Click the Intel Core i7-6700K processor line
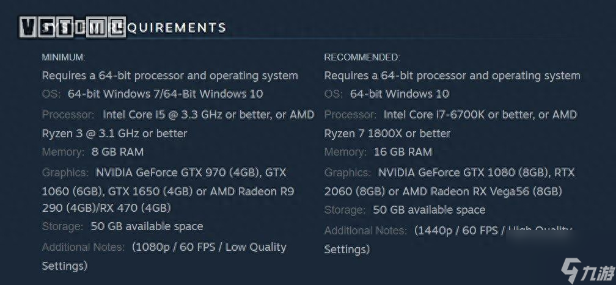Screen dimensions: 616x285 (x=480, y=115)
